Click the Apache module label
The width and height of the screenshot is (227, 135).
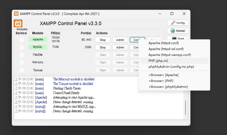pos(38,39)
